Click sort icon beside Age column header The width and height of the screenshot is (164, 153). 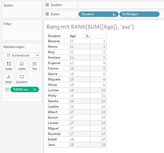87,36
